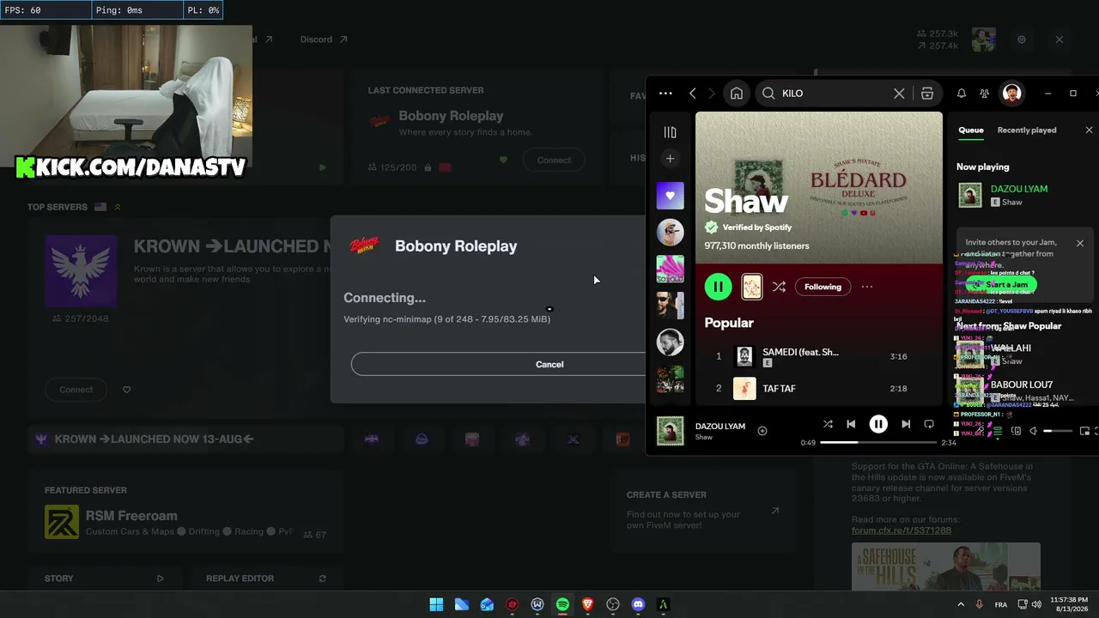The height and width of the screenshot is (618, 1099).
Task: Switch to the Queue tab
Action: pos(971,130)
